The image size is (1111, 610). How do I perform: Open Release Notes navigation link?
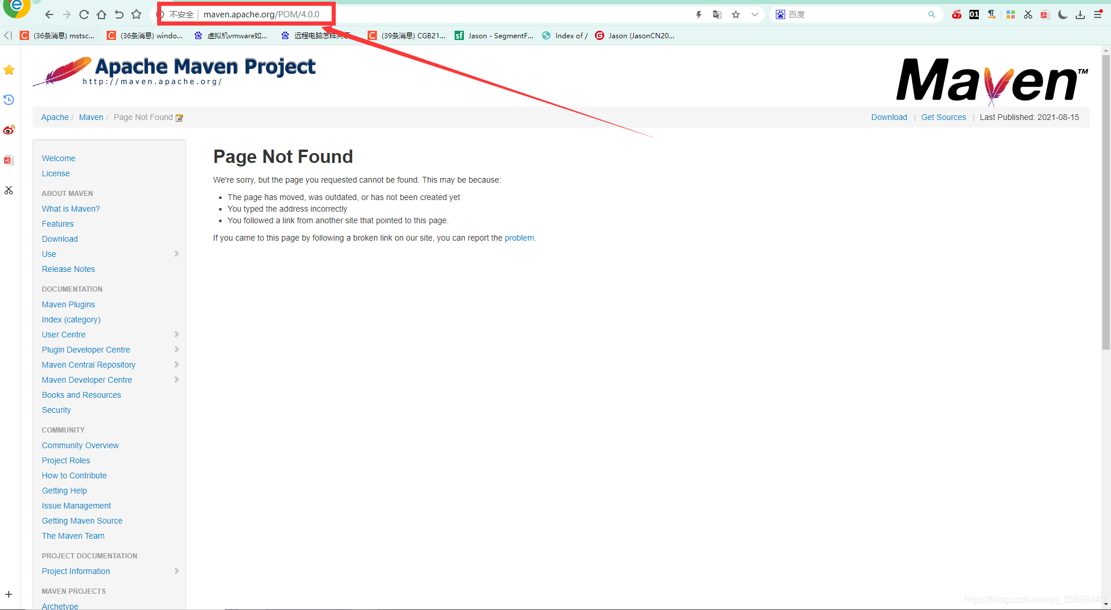coord(68,269)
